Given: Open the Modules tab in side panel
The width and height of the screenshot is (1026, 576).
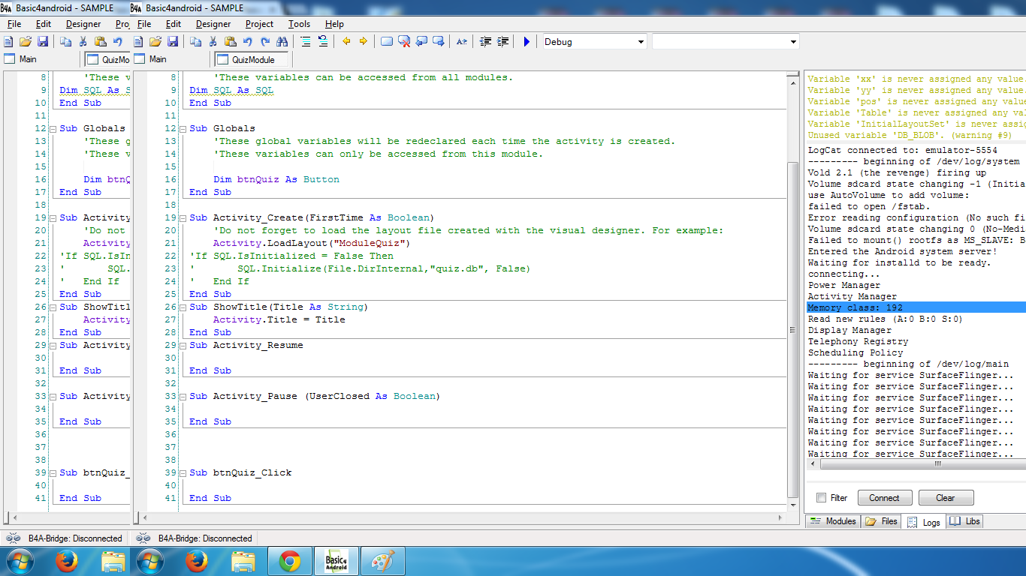Looking at the screenshot, I should 833,521.
